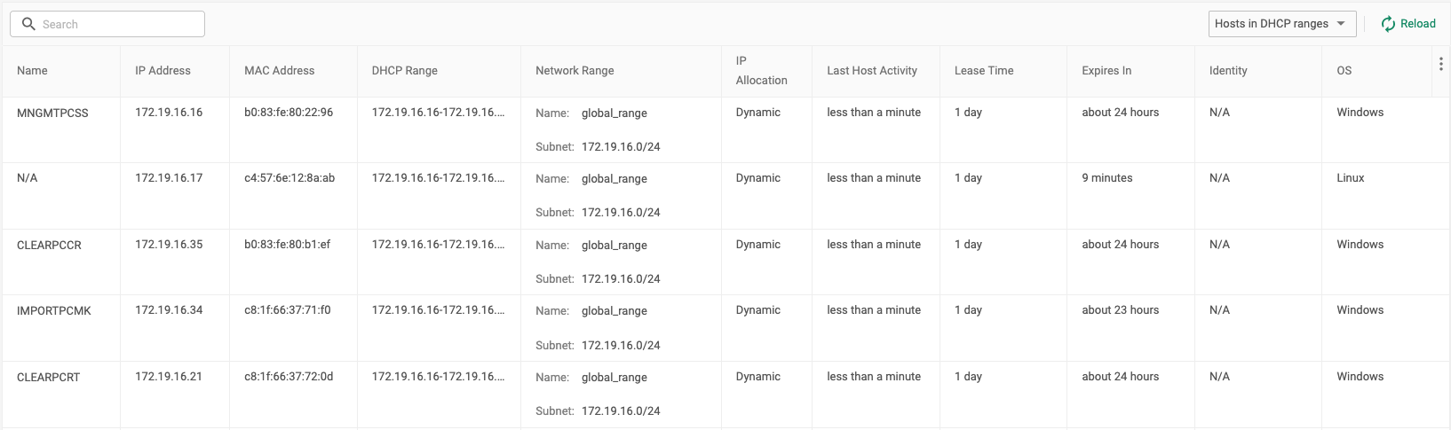Click the dropdown arrow beside DHCP ranges

(1341, 24)
